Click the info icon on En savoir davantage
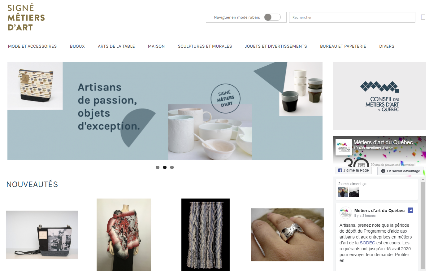Image resolution: width=429 pixels, height=271 pixels. (383, 171)
